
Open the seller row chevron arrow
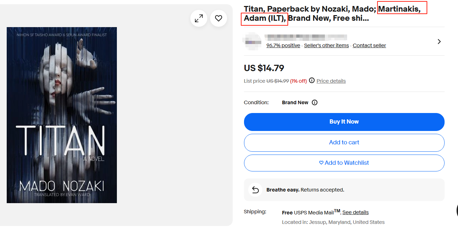click(x=439, y=42)
